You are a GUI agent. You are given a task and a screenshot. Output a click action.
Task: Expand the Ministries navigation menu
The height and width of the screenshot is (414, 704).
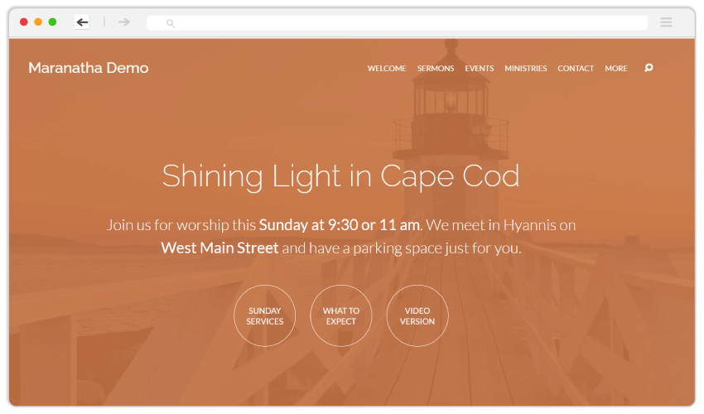tap(525, 68)
